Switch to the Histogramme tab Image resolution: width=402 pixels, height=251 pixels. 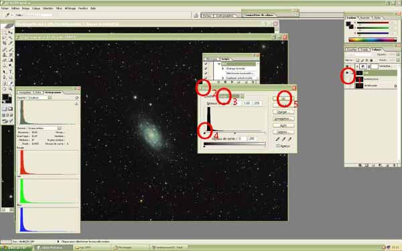(x=53, y=92)
